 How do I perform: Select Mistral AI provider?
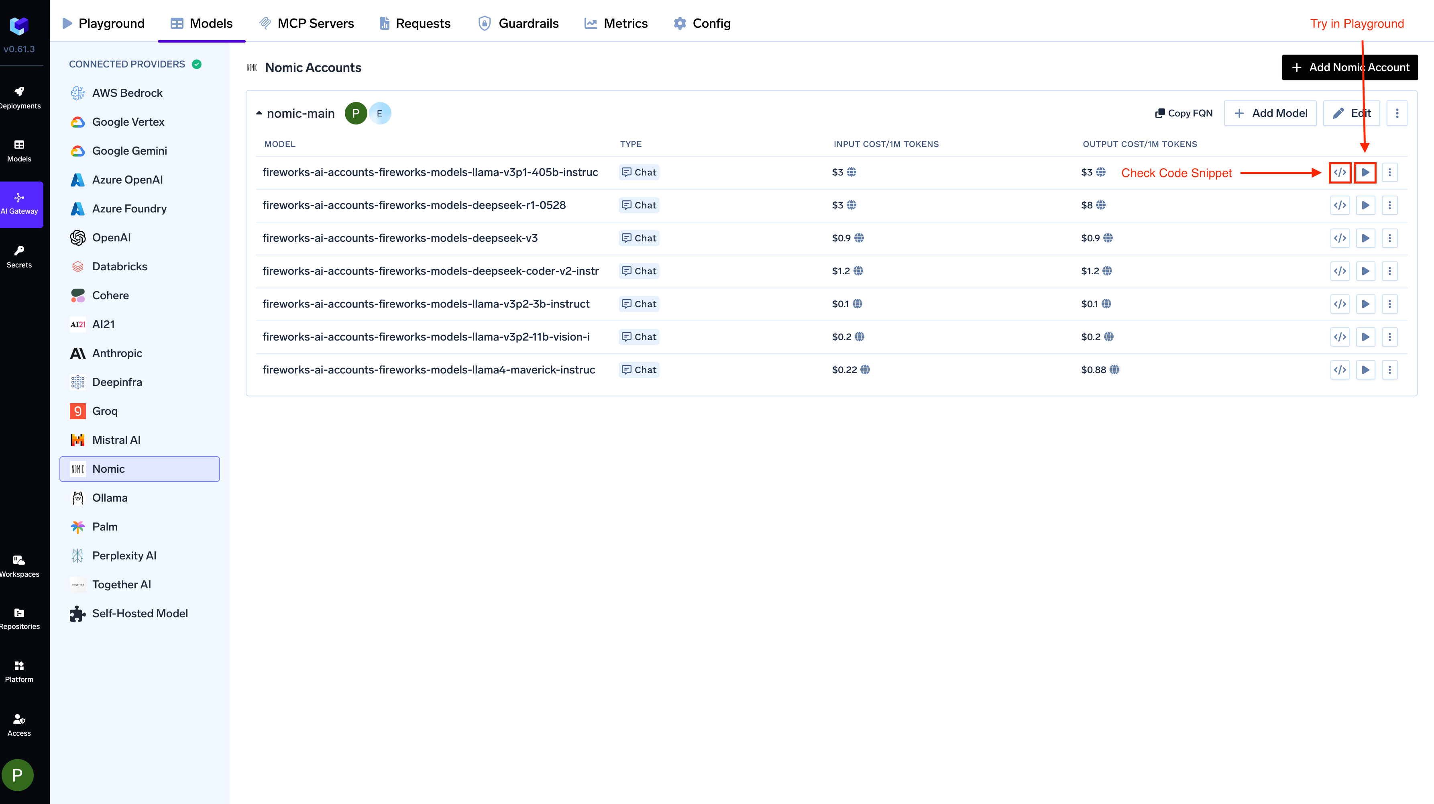[x=140, y=441]
